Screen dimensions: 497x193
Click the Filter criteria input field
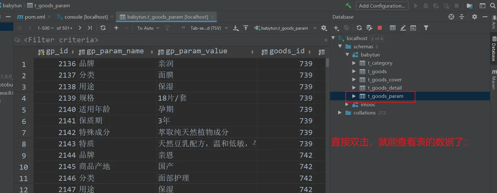tap(158, 40)
